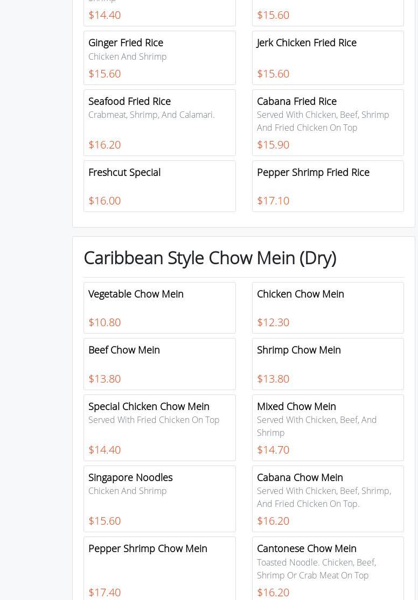The height and width of the screenshot is (600, 418).
Task: Click the $17.10 price label
Action: [x=273, y=201]
